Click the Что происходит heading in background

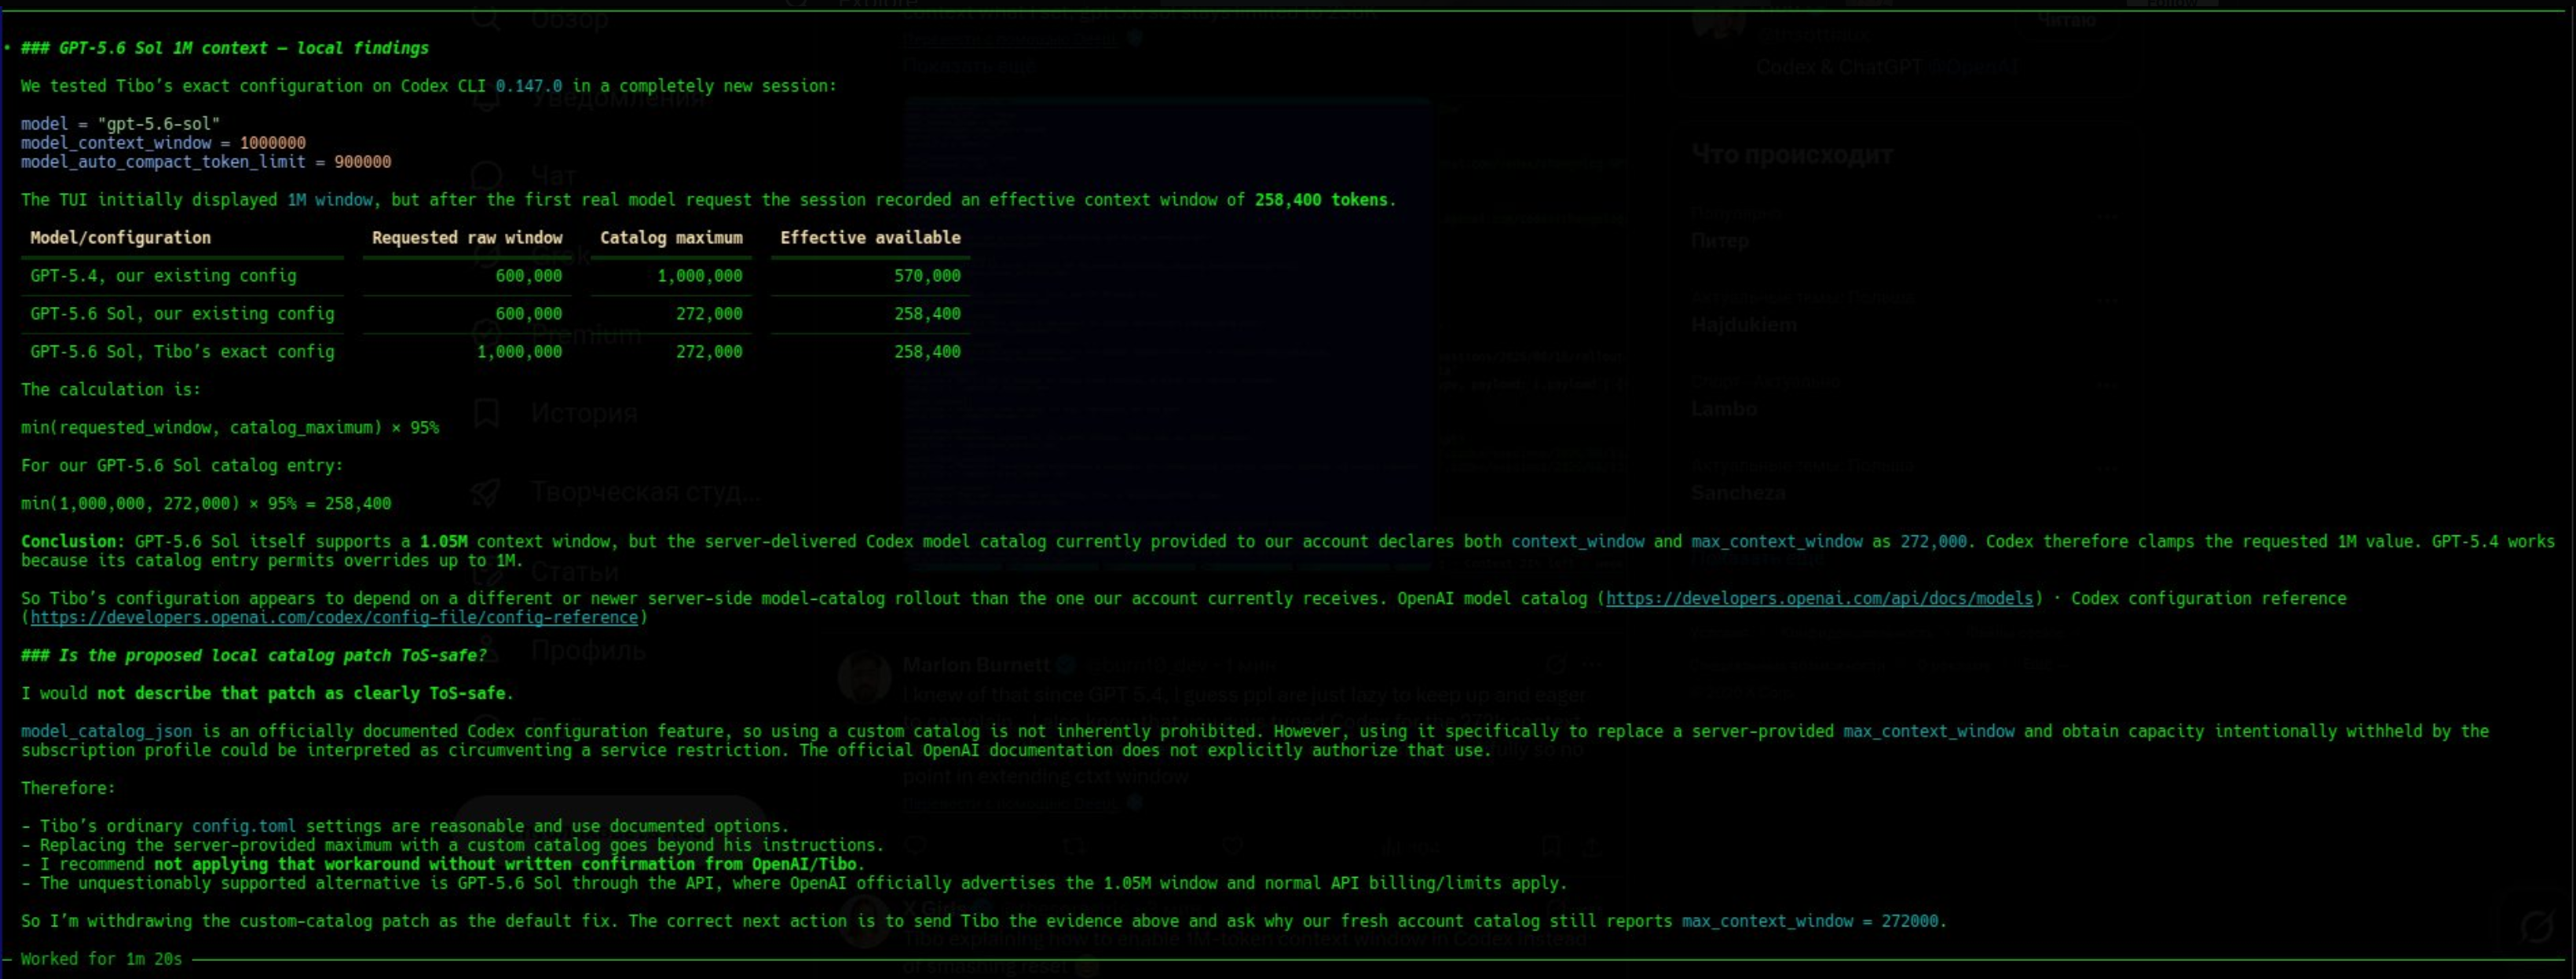pos(1792,155)
